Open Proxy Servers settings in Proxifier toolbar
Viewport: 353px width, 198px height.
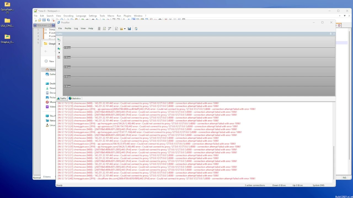coord(99,29)
